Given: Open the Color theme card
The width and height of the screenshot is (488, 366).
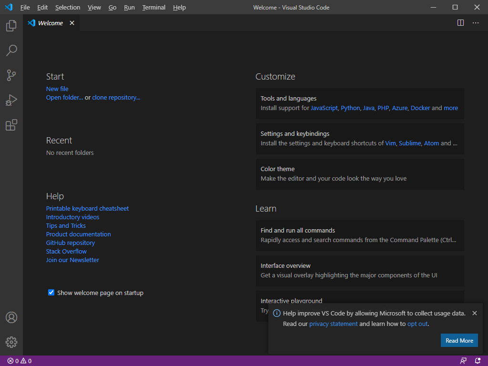Looking at the screenshot, I should click(x=360, y=174).
